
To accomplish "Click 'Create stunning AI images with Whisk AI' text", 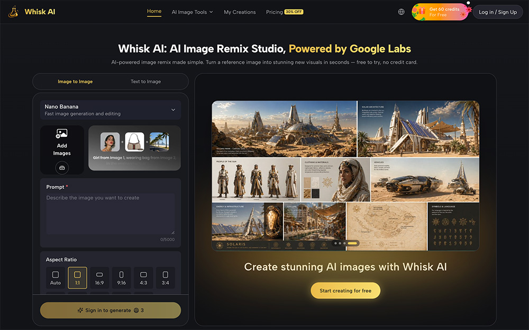I will click(345, 267).
